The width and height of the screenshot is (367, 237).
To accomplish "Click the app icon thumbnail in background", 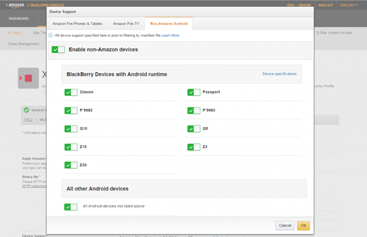I will [x=28, y=78].
